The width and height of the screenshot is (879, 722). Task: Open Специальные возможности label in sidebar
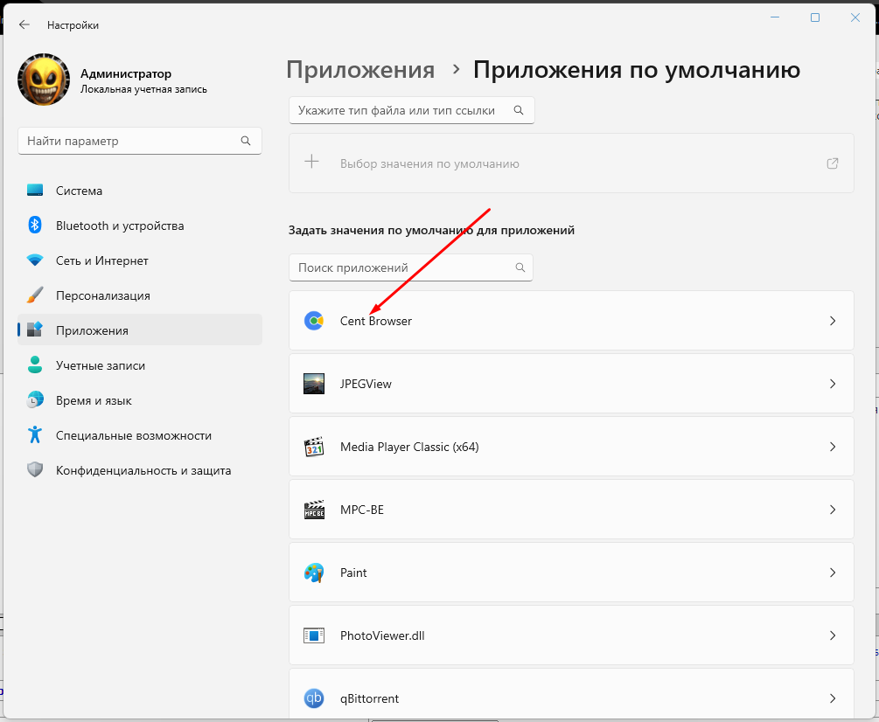[134, 435]
